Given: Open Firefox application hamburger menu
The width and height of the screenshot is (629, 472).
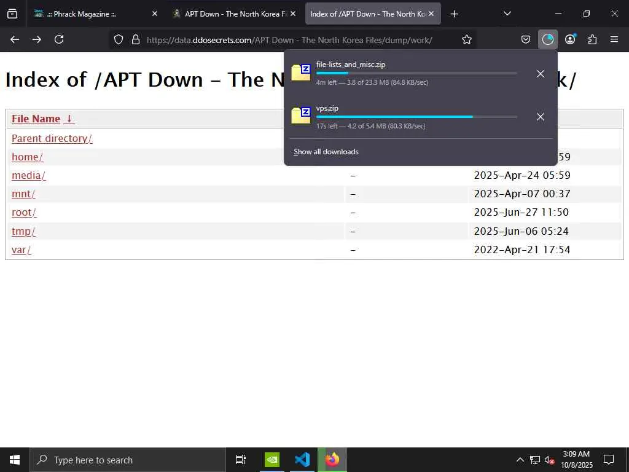Looking at the screenshot, I should [614, 39].
